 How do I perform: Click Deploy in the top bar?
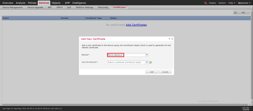pyautogui.click(x=212, y=3)
